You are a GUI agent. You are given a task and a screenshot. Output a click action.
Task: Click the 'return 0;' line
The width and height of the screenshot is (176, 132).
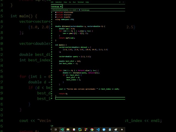63,94
